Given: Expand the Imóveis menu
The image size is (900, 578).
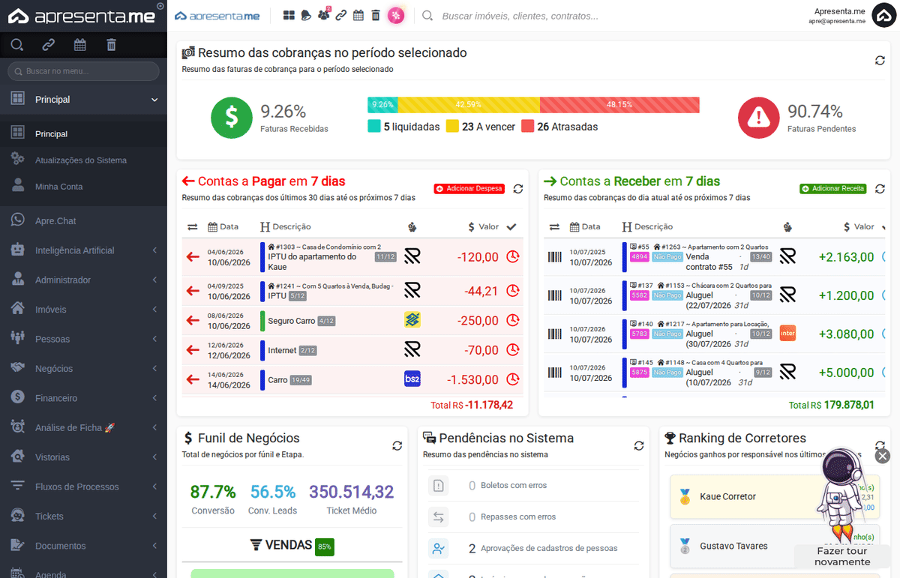Looking at the screenshot, I should click(83, 310).
